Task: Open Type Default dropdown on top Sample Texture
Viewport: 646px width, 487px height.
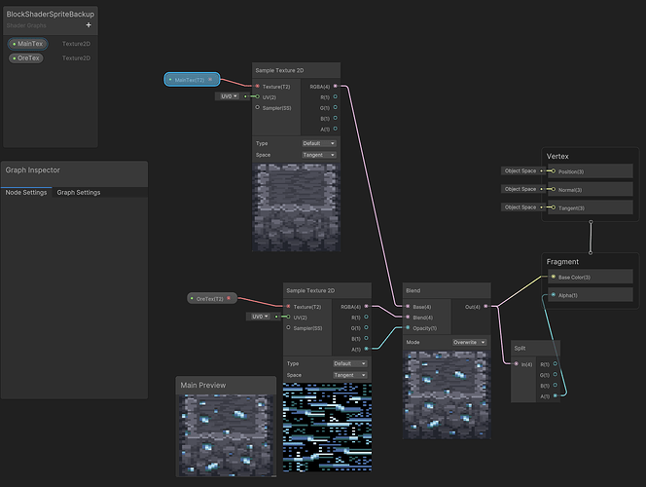Action: pos(319,143)
